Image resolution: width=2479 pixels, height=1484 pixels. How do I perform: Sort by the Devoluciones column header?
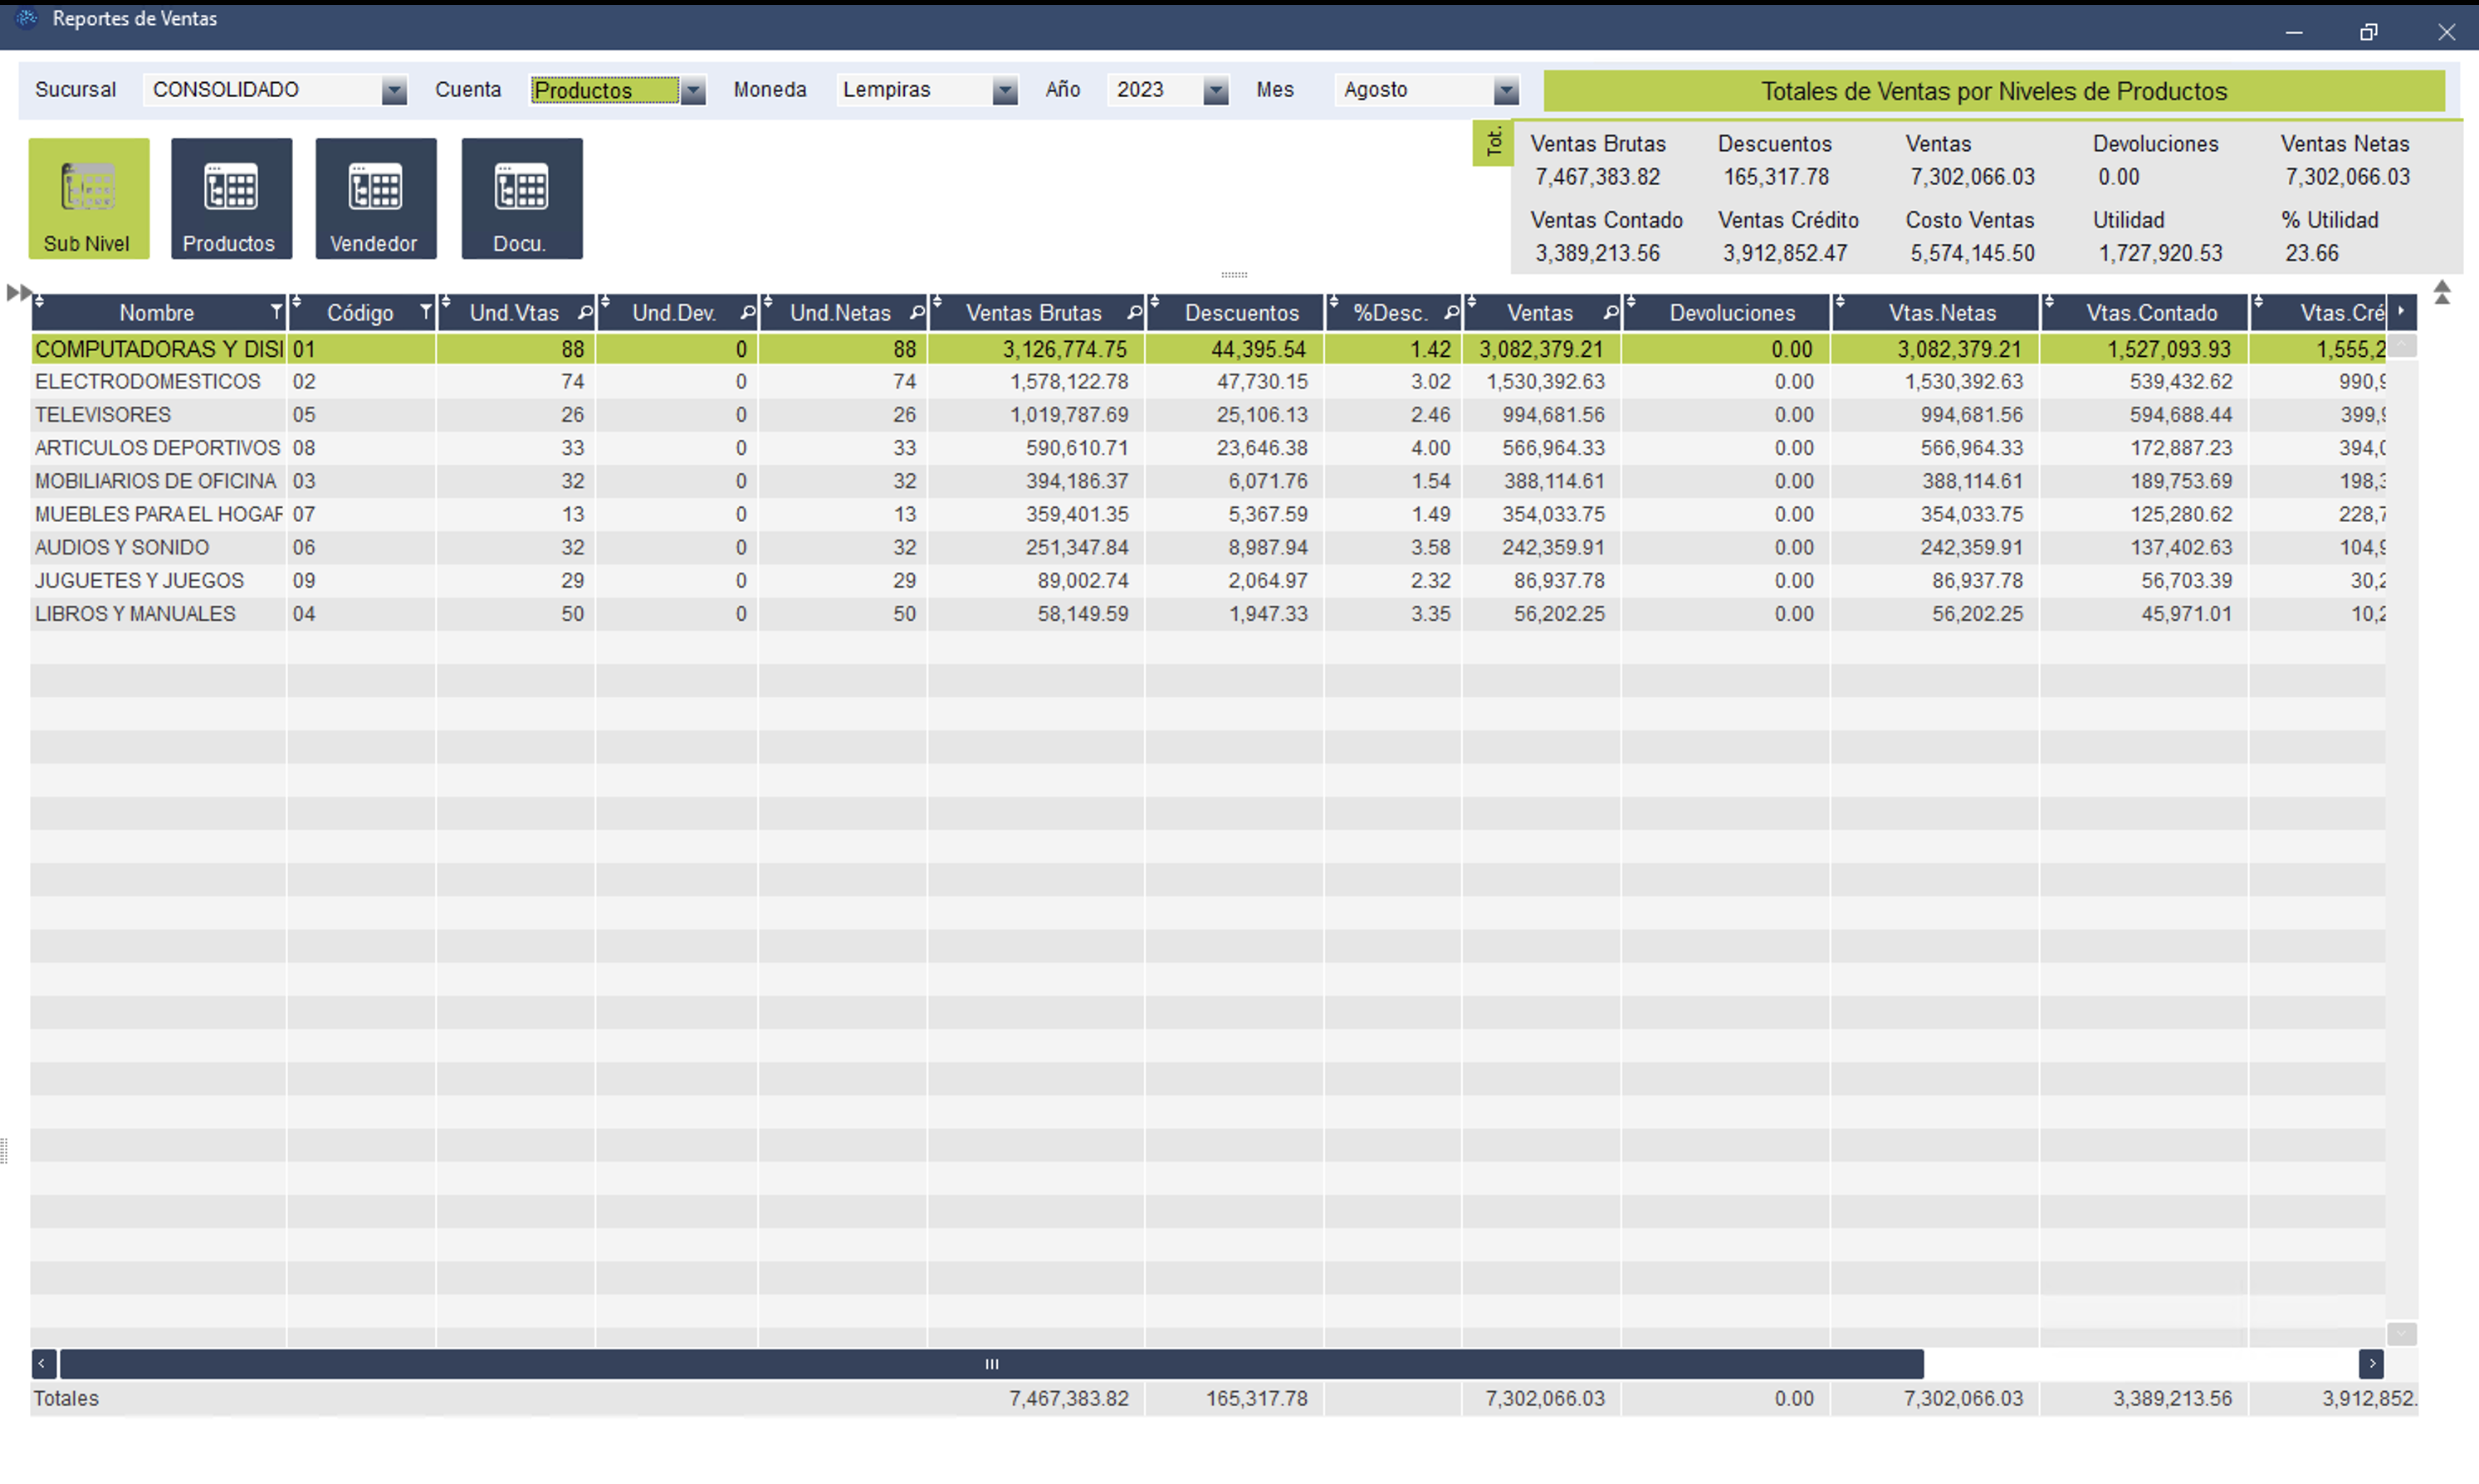tap(1727, 312)
